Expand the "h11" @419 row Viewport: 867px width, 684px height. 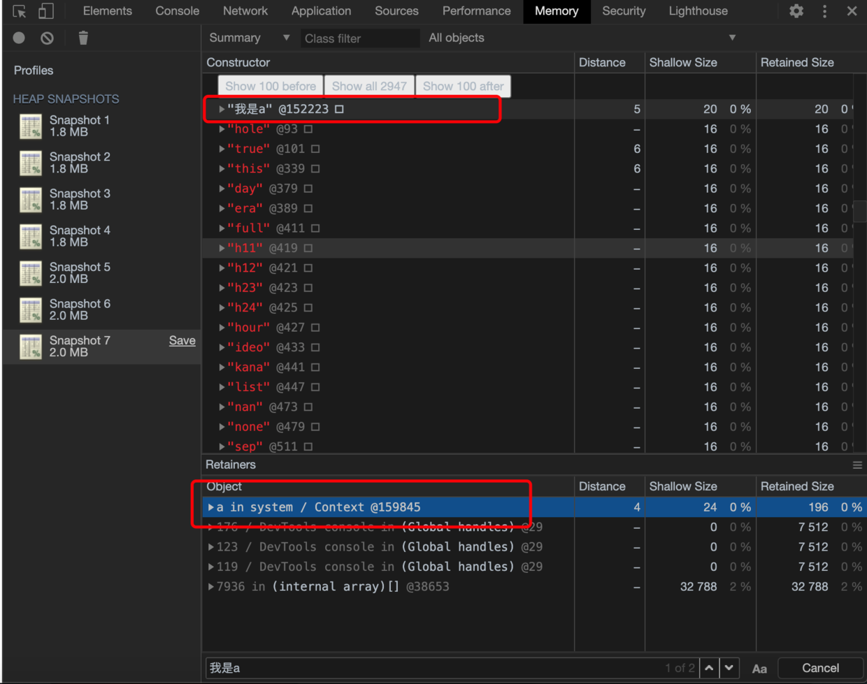222,248
